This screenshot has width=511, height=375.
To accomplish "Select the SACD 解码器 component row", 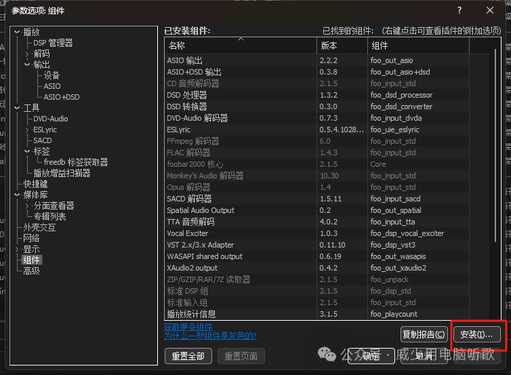I will 192,199.
